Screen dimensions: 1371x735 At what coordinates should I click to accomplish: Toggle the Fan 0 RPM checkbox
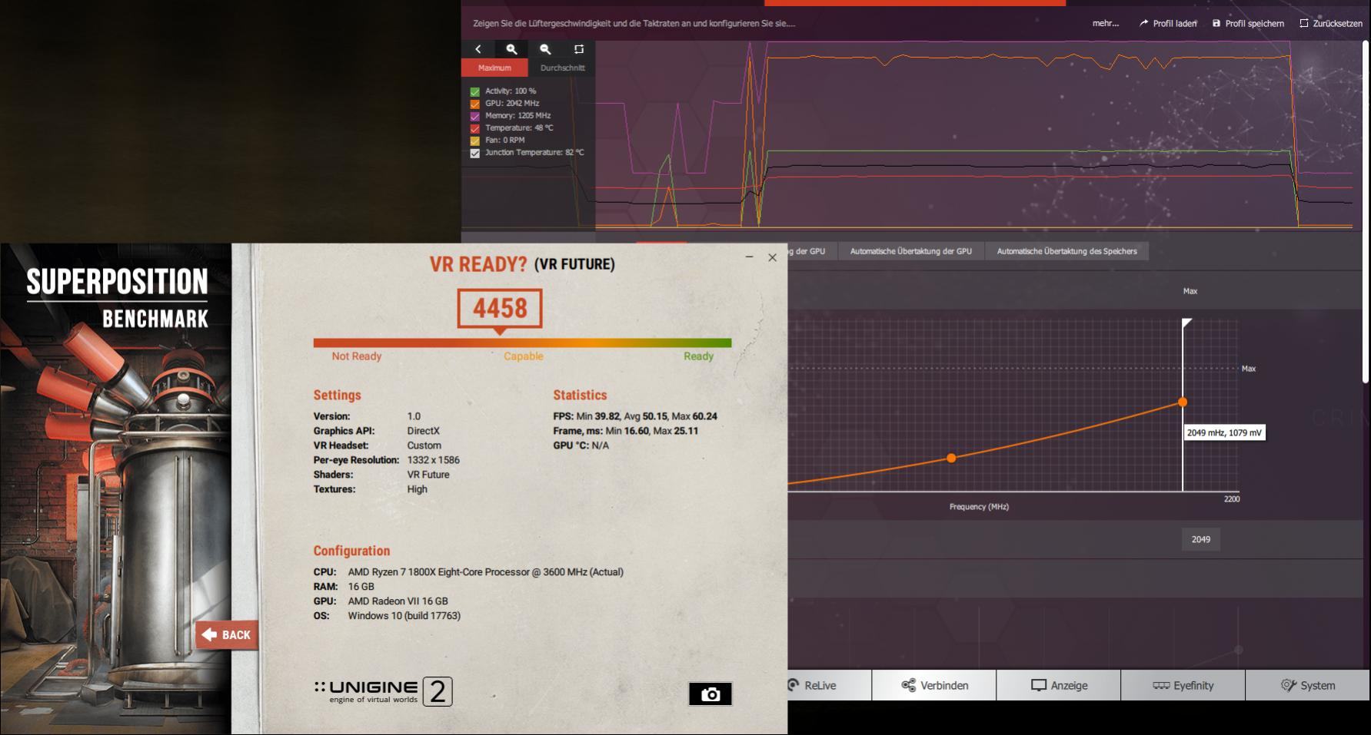[474, 141]
